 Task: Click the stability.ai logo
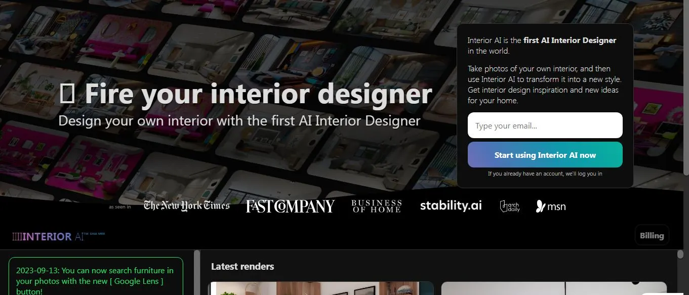(x=451, y=205)
